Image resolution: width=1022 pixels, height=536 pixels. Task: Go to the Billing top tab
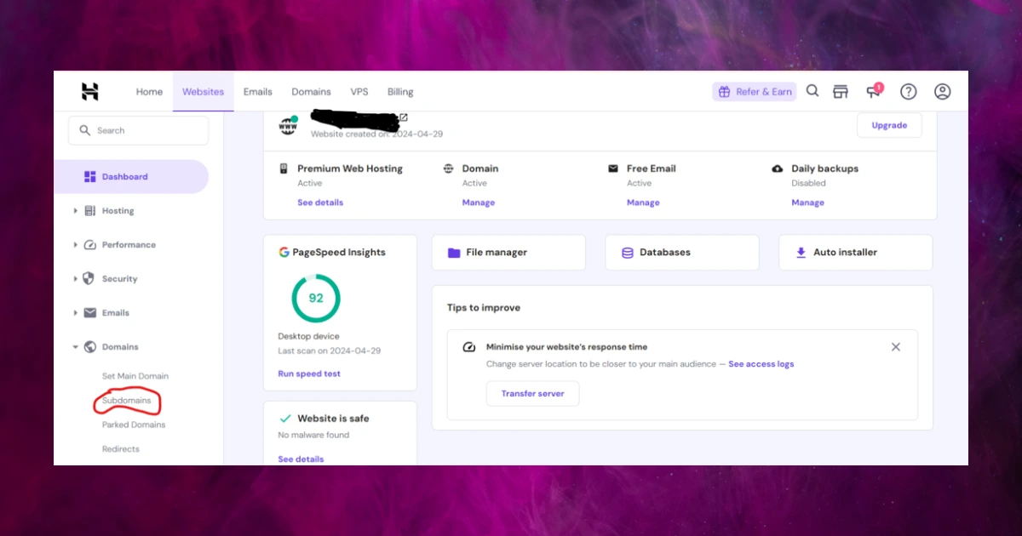(x=400, y=92)
